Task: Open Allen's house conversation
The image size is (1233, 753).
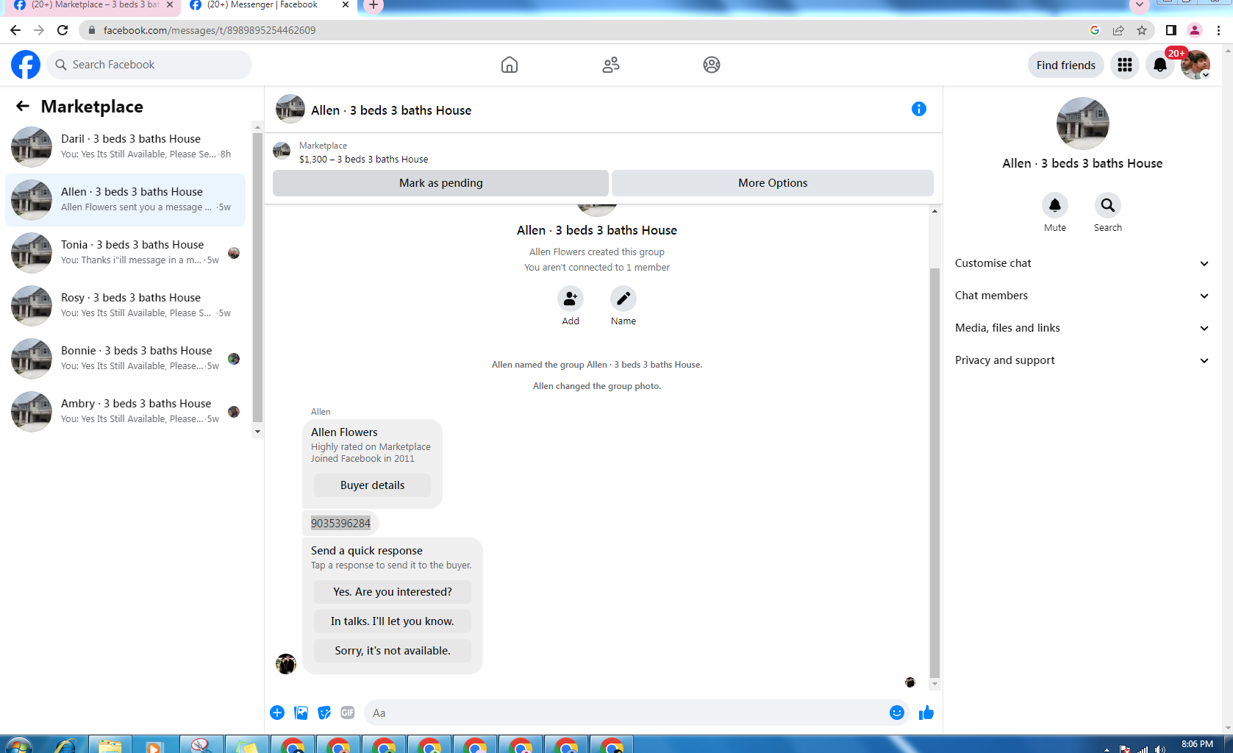Action: (126, 199)
